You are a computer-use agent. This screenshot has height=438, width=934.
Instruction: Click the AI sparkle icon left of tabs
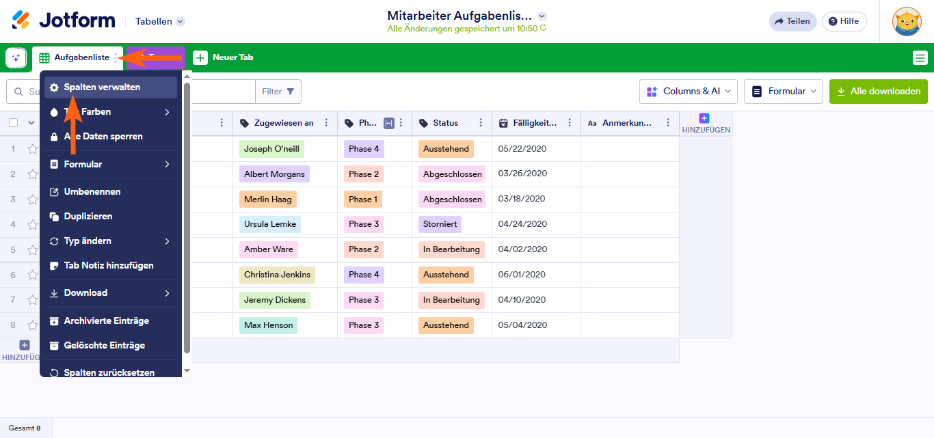(16, 58)
